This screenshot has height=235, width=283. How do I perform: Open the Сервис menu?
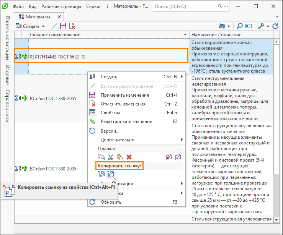[94, 6]
